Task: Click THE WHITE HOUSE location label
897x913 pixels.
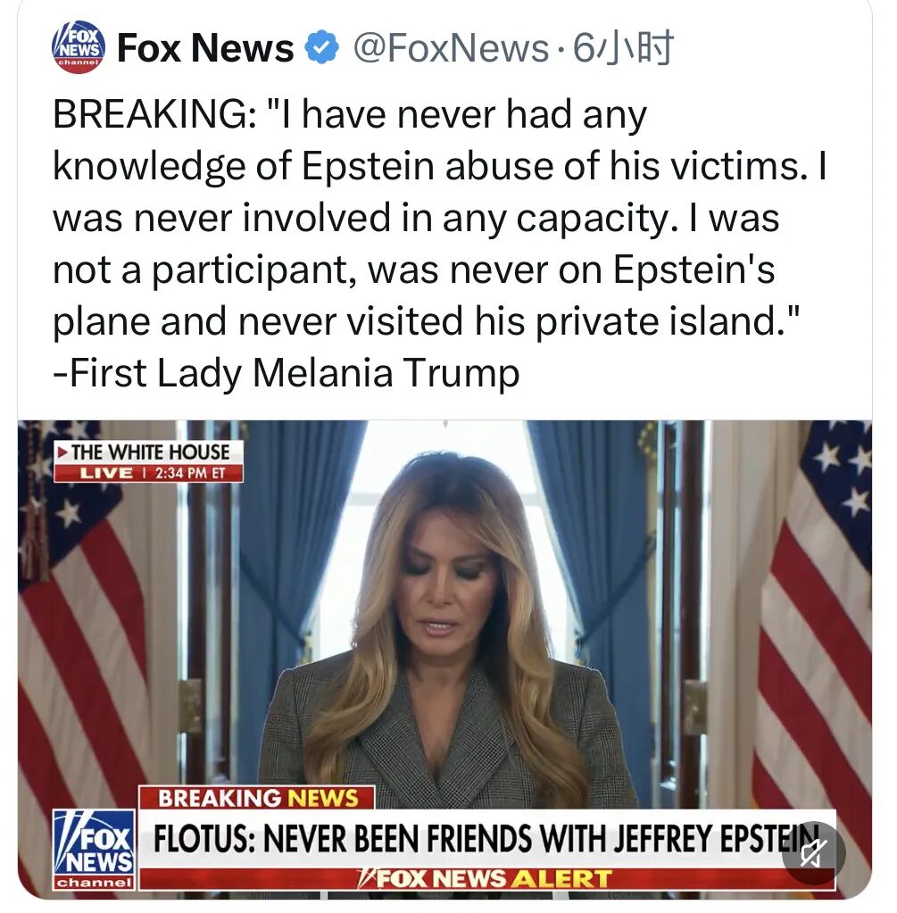Action: [x=150, y=452]
